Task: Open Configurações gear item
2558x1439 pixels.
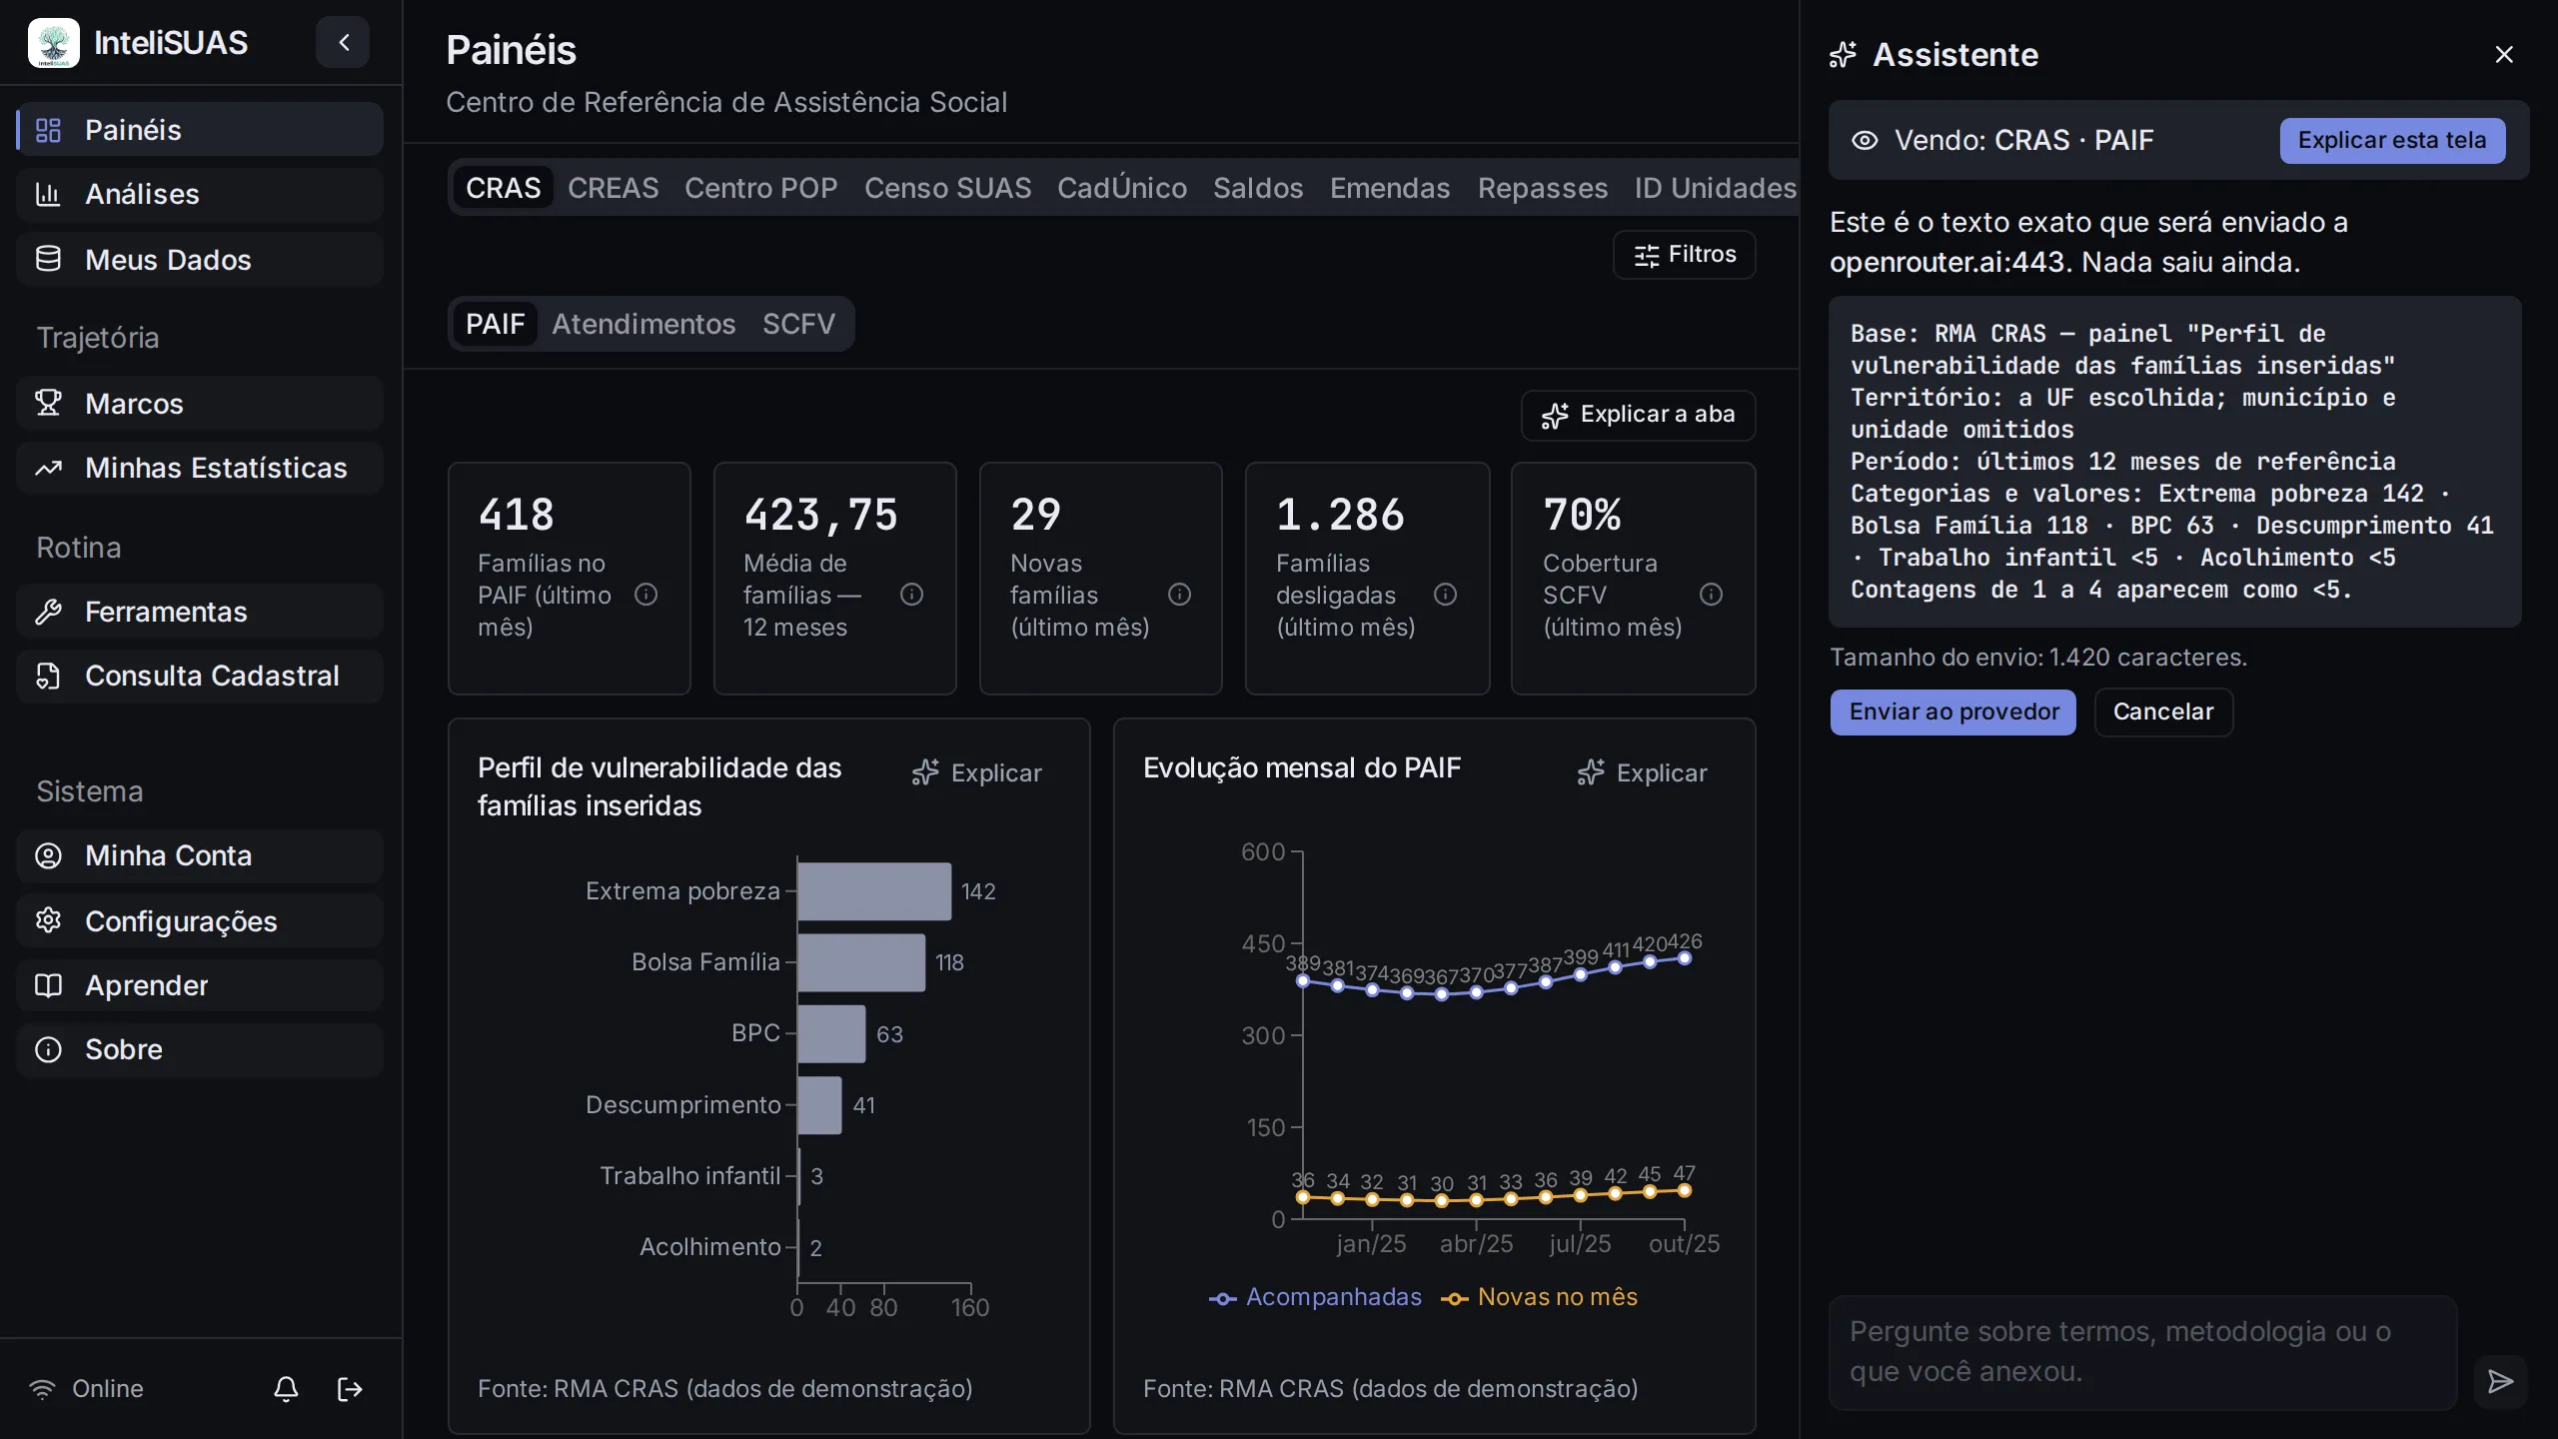Action: coord(200,921)
